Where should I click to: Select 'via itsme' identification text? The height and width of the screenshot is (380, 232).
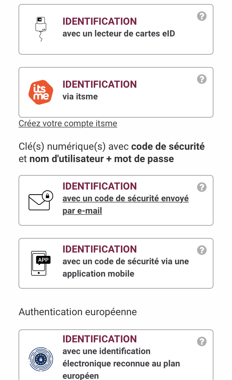tap(80, 97)
